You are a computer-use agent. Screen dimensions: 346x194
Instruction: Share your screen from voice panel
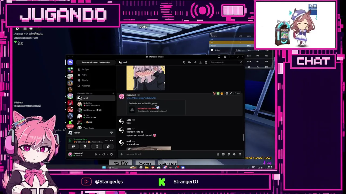tap(85, 147)
